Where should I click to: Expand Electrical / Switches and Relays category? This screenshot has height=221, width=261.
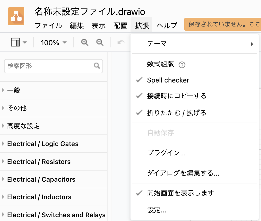54,215
